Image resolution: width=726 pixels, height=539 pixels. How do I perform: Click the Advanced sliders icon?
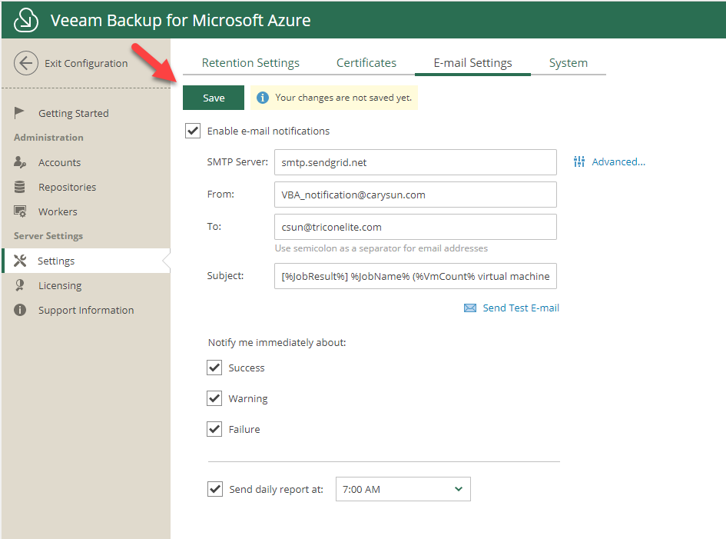click(578, 161)
